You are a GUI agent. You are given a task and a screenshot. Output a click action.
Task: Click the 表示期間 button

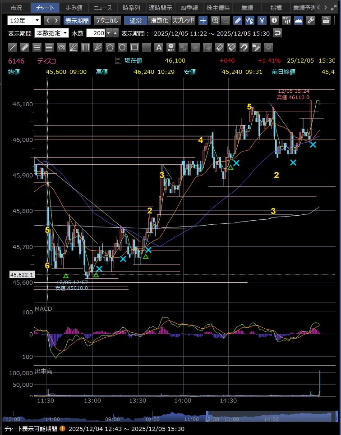[77, 20]
